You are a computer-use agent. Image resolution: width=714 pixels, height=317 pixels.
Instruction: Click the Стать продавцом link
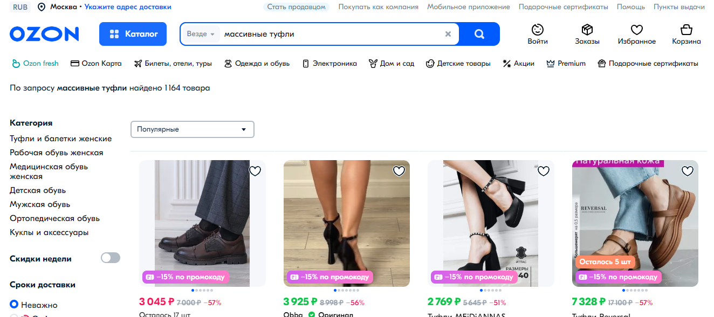tap(296, 7)
